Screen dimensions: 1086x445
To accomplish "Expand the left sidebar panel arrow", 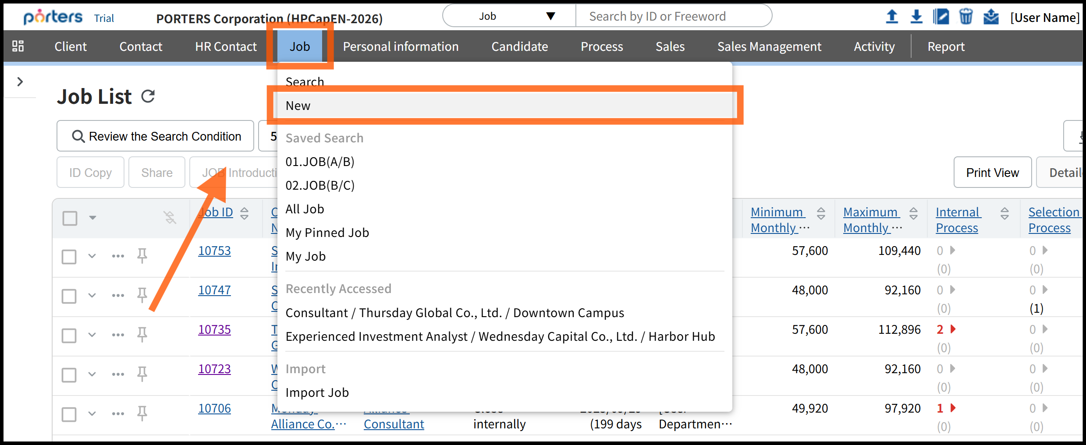I will point(20,81).
